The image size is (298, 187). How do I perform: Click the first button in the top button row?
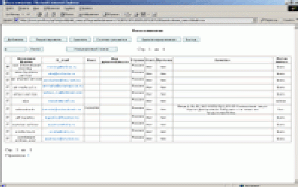tap(15, 40)
